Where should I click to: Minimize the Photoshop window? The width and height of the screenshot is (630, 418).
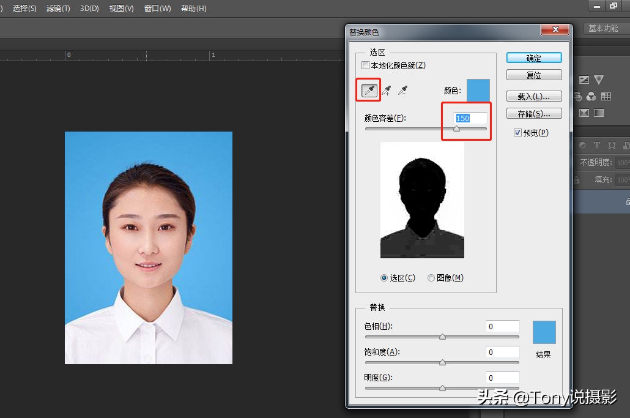click(596, 6)
